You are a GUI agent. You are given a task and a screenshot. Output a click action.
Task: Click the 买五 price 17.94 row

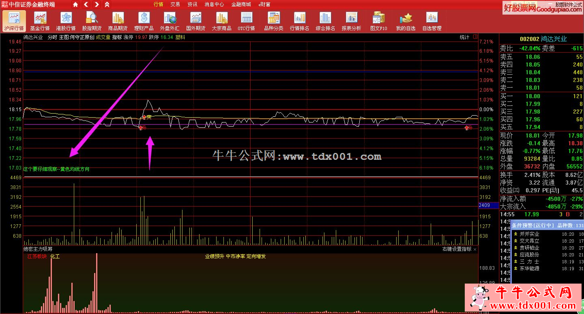pyautogui.click(x=541, y=127)
